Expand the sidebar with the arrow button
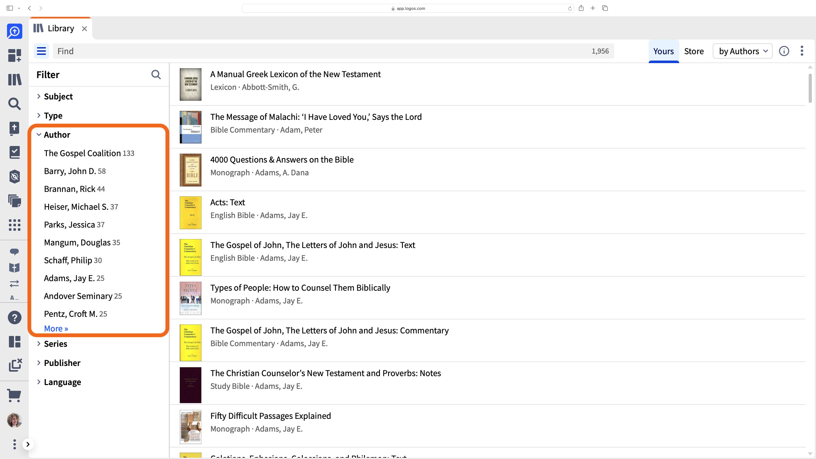816x459 pixels. click(x=28, y=444)
